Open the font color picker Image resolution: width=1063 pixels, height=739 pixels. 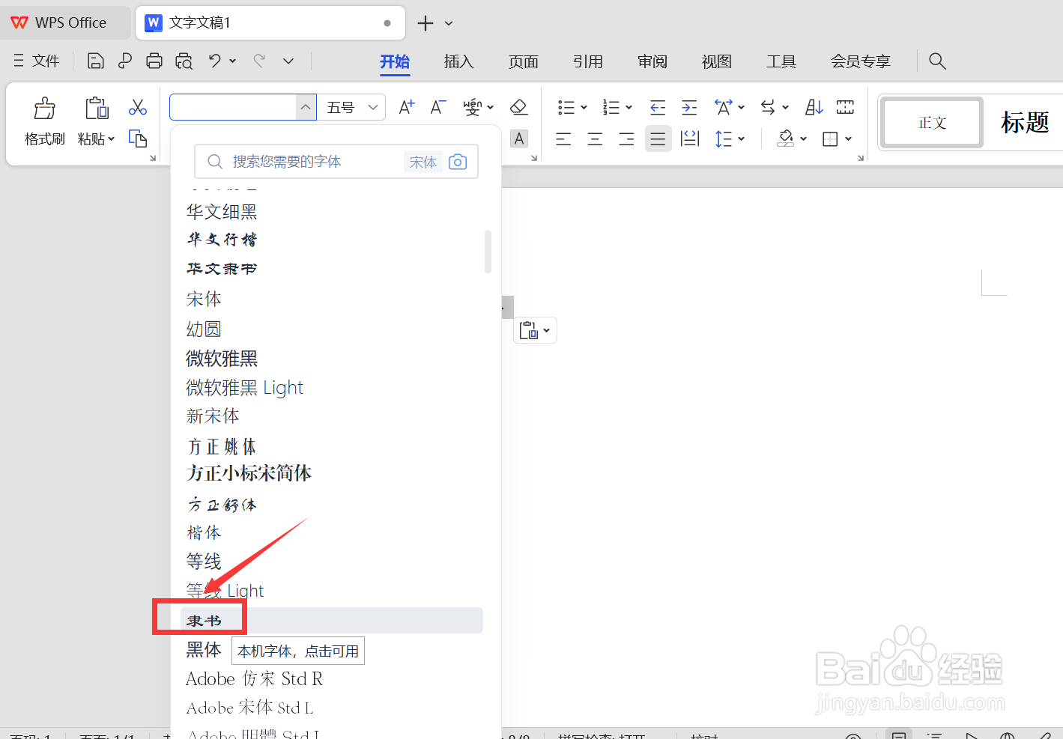[x=519, y=139]
